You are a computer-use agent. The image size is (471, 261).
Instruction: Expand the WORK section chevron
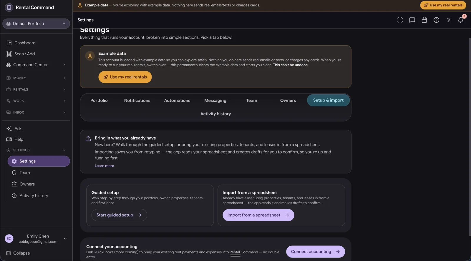64,101
